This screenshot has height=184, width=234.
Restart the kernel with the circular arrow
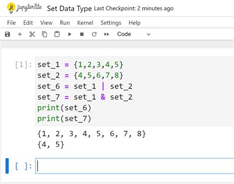click(x=94, y=34)
